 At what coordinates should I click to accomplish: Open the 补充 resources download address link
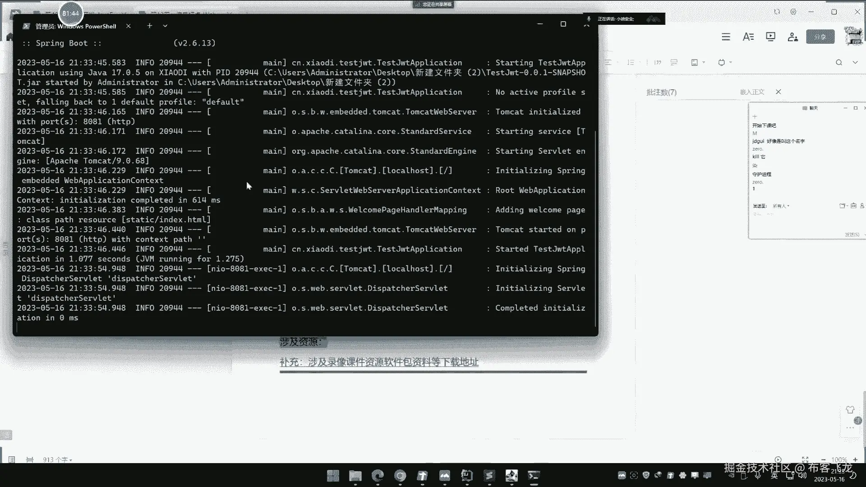click(379, 362)
